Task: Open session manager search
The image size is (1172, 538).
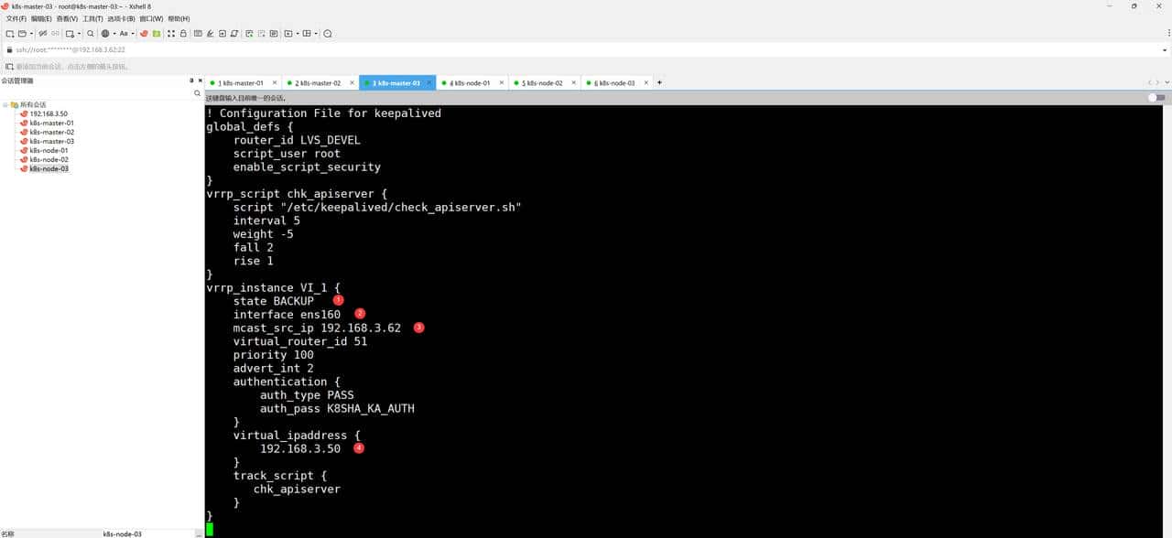Action: coord(197,93)
